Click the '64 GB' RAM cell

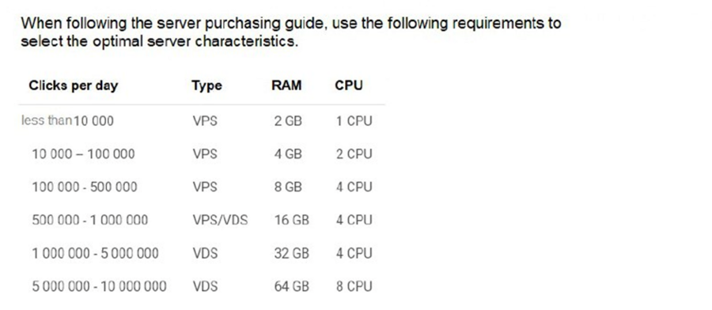(x=291, y=286)
